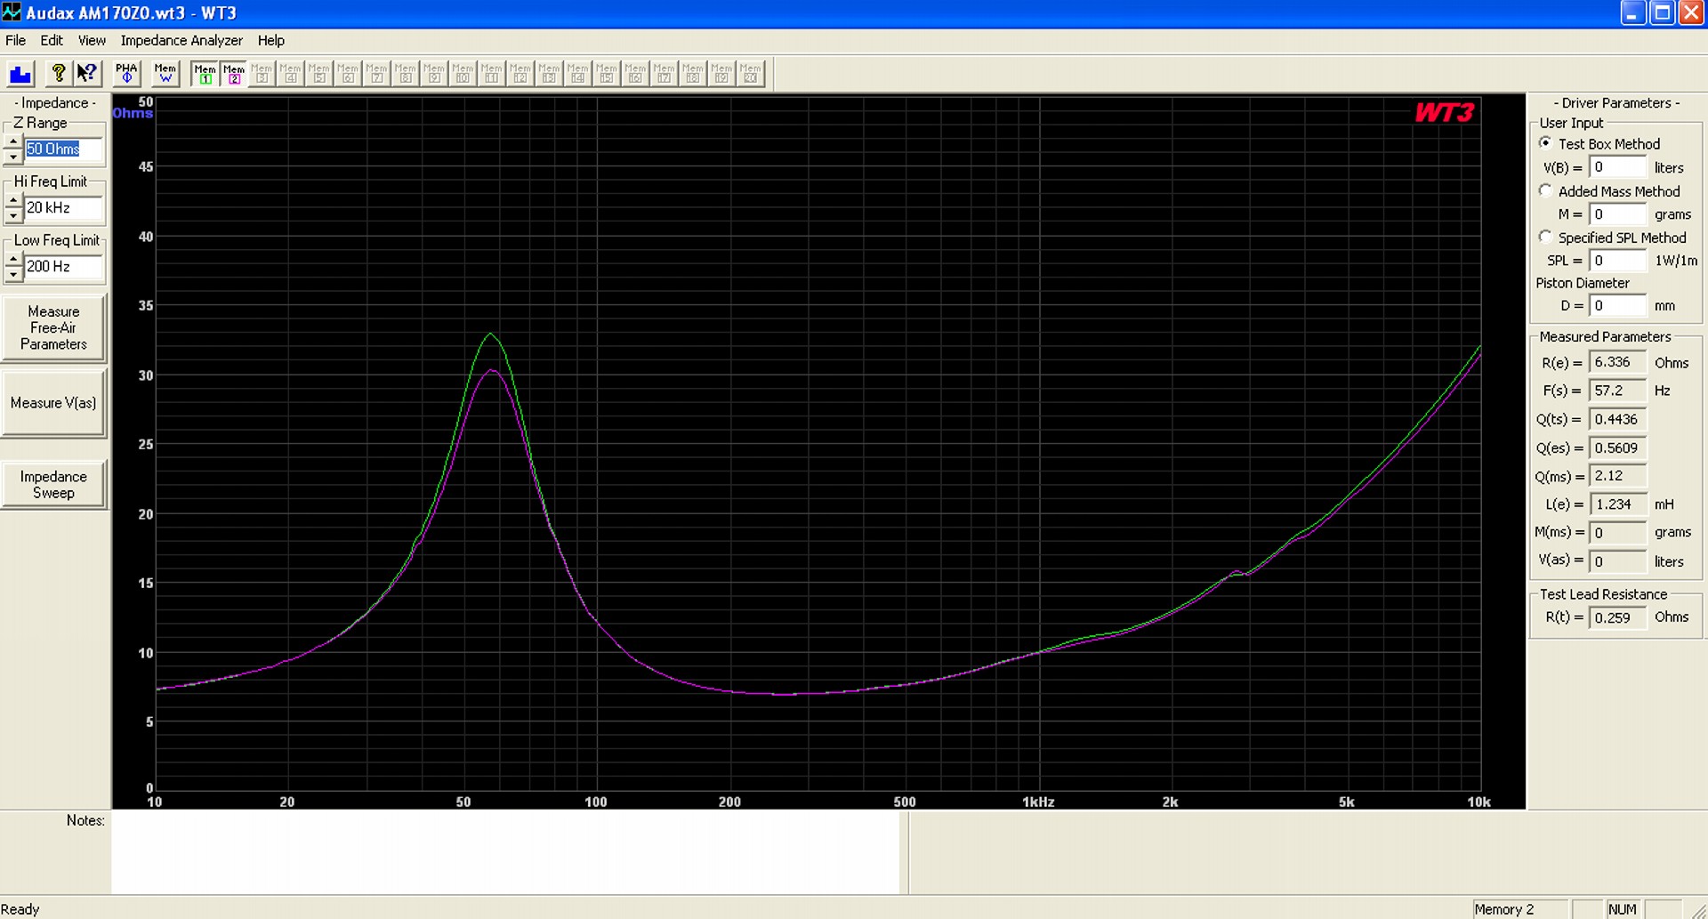Open the Impedance Analyzer menu
The image size is (1708, 919).
click(x=181, y=40)
